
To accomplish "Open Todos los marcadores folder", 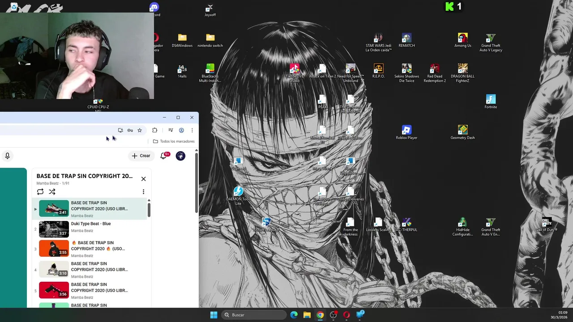I will [x=174, y=141].
